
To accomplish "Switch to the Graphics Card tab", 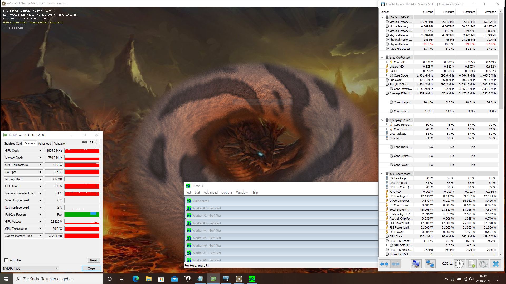I will (13, 144).
